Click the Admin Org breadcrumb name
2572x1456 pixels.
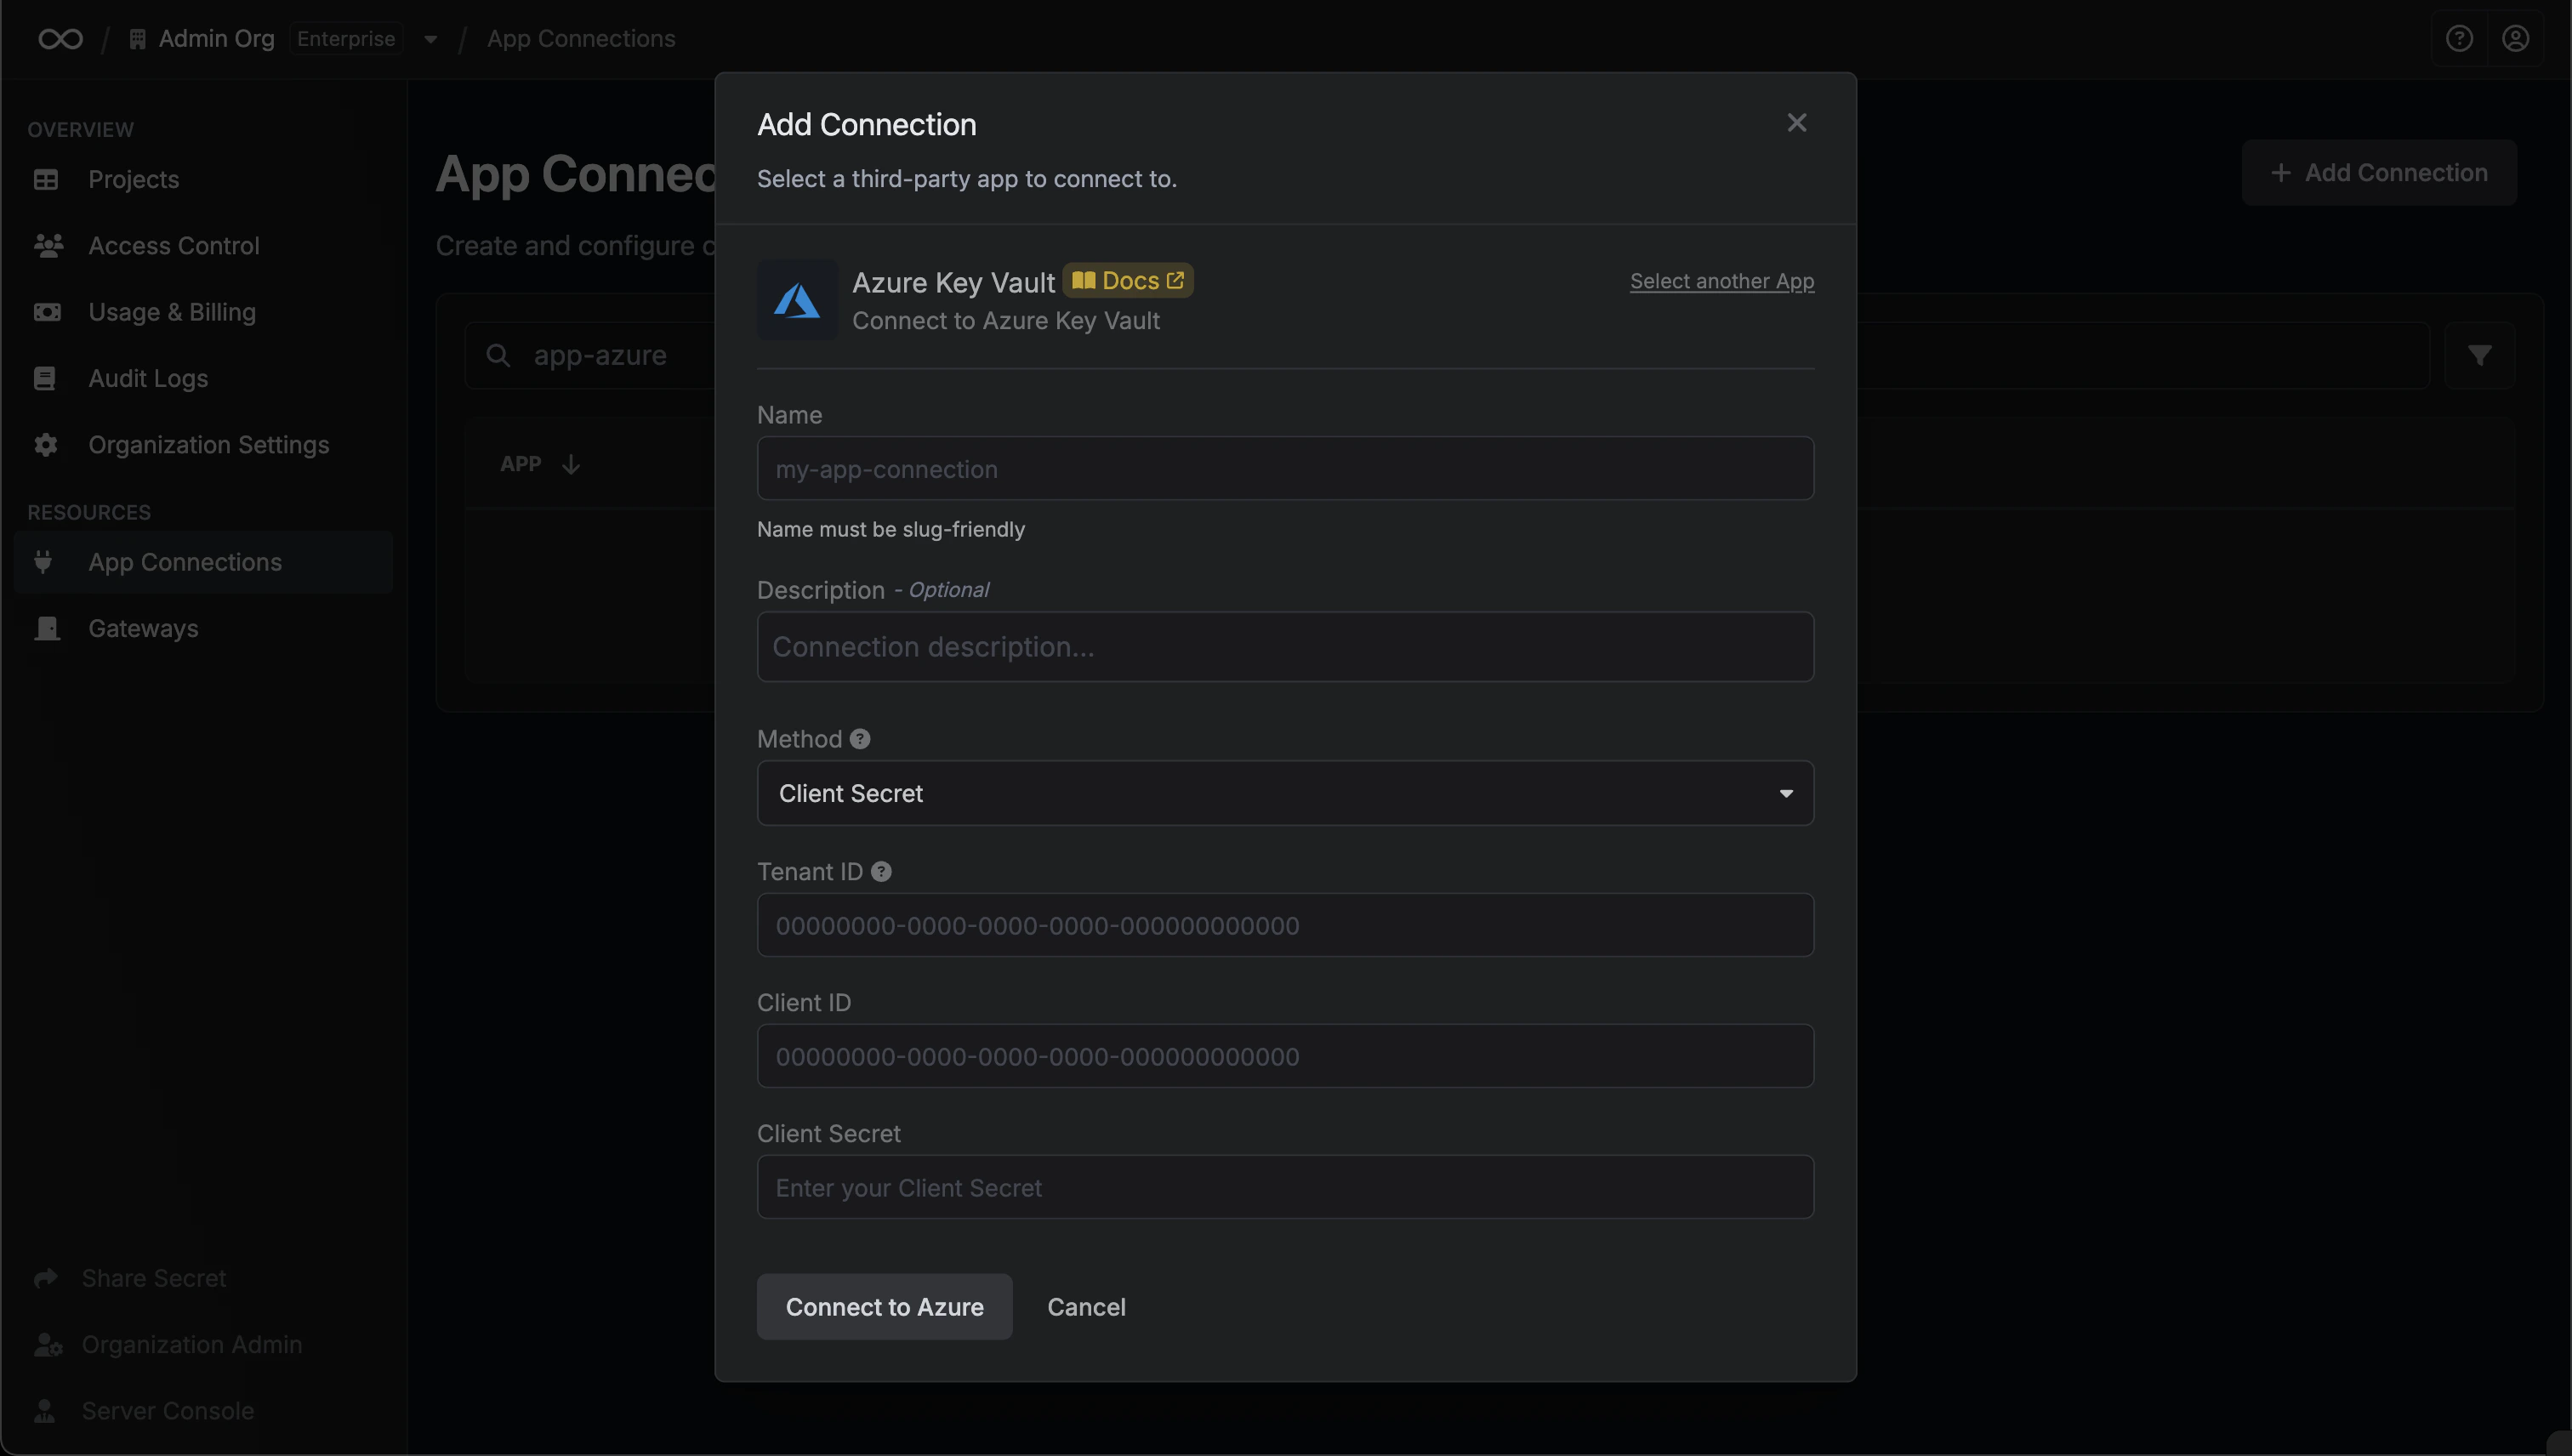pyautogui.click(x=216, y=39)
